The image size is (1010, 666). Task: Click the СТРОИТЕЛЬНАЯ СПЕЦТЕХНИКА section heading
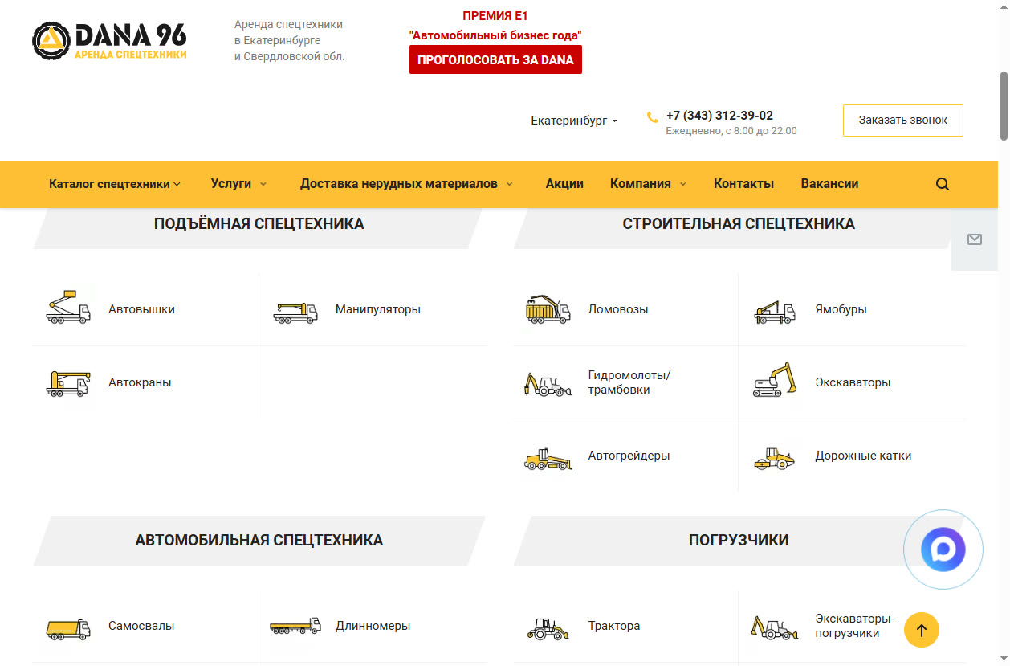(739, 224)
